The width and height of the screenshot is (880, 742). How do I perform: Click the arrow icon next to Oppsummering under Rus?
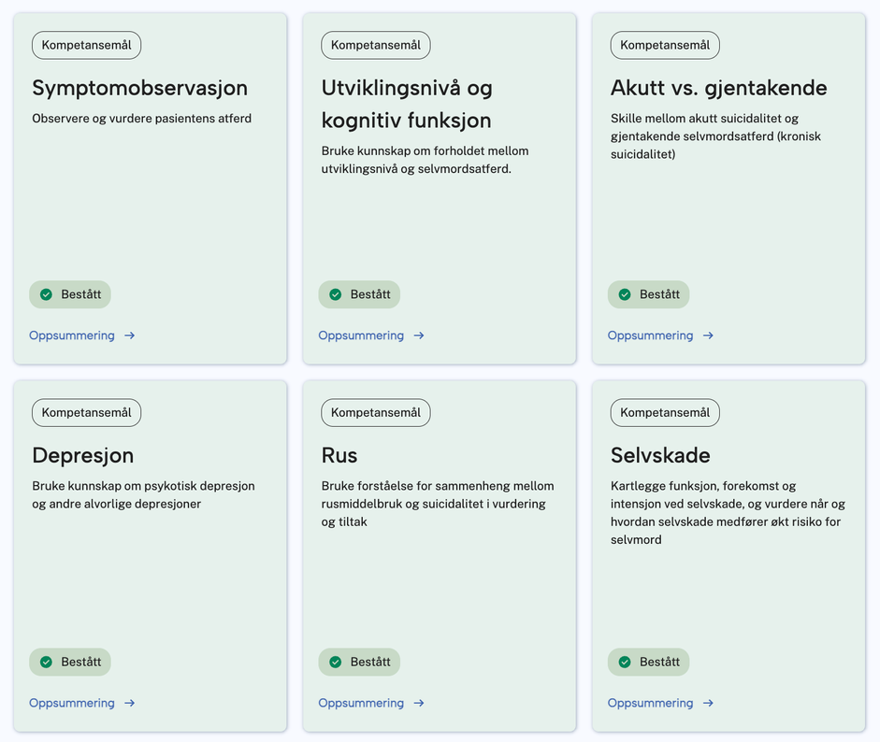(x=419, y=704)
